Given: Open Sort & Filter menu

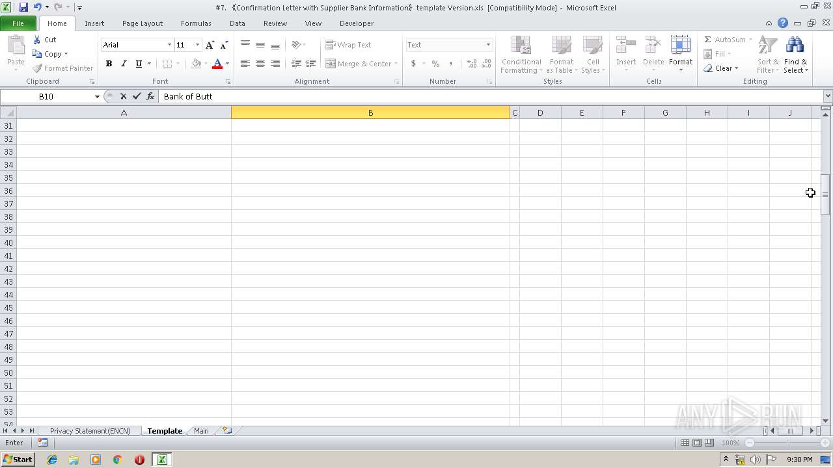Looking at the screenshot, I should coord(768,55).
